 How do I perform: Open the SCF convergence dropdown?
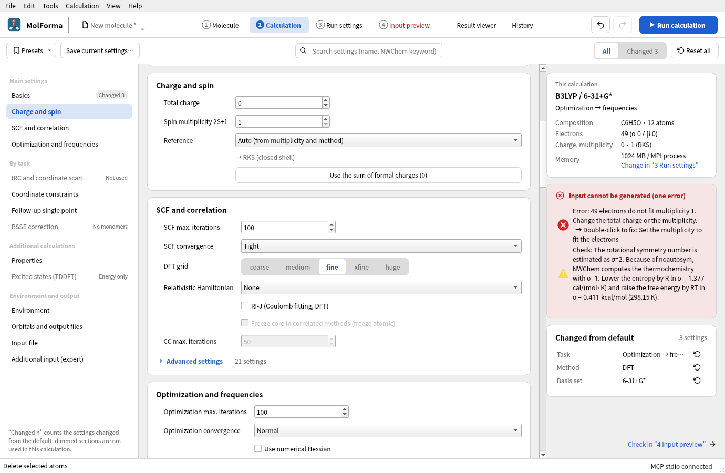coord(381,246)
